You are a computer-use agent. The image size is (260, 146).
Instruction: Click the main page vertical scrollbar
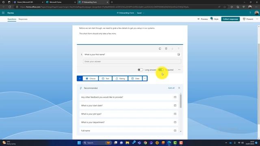pyautogui.click(x=258, y=84)
